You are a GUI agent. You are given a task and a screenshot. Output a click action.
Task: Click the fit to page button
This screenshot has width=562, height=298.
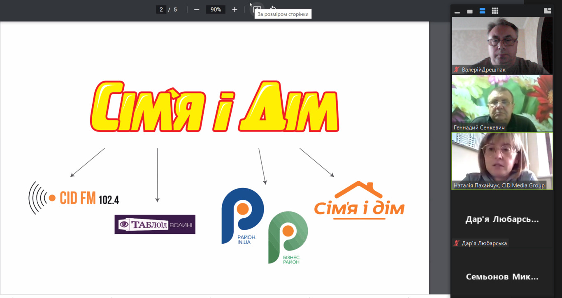257,9
